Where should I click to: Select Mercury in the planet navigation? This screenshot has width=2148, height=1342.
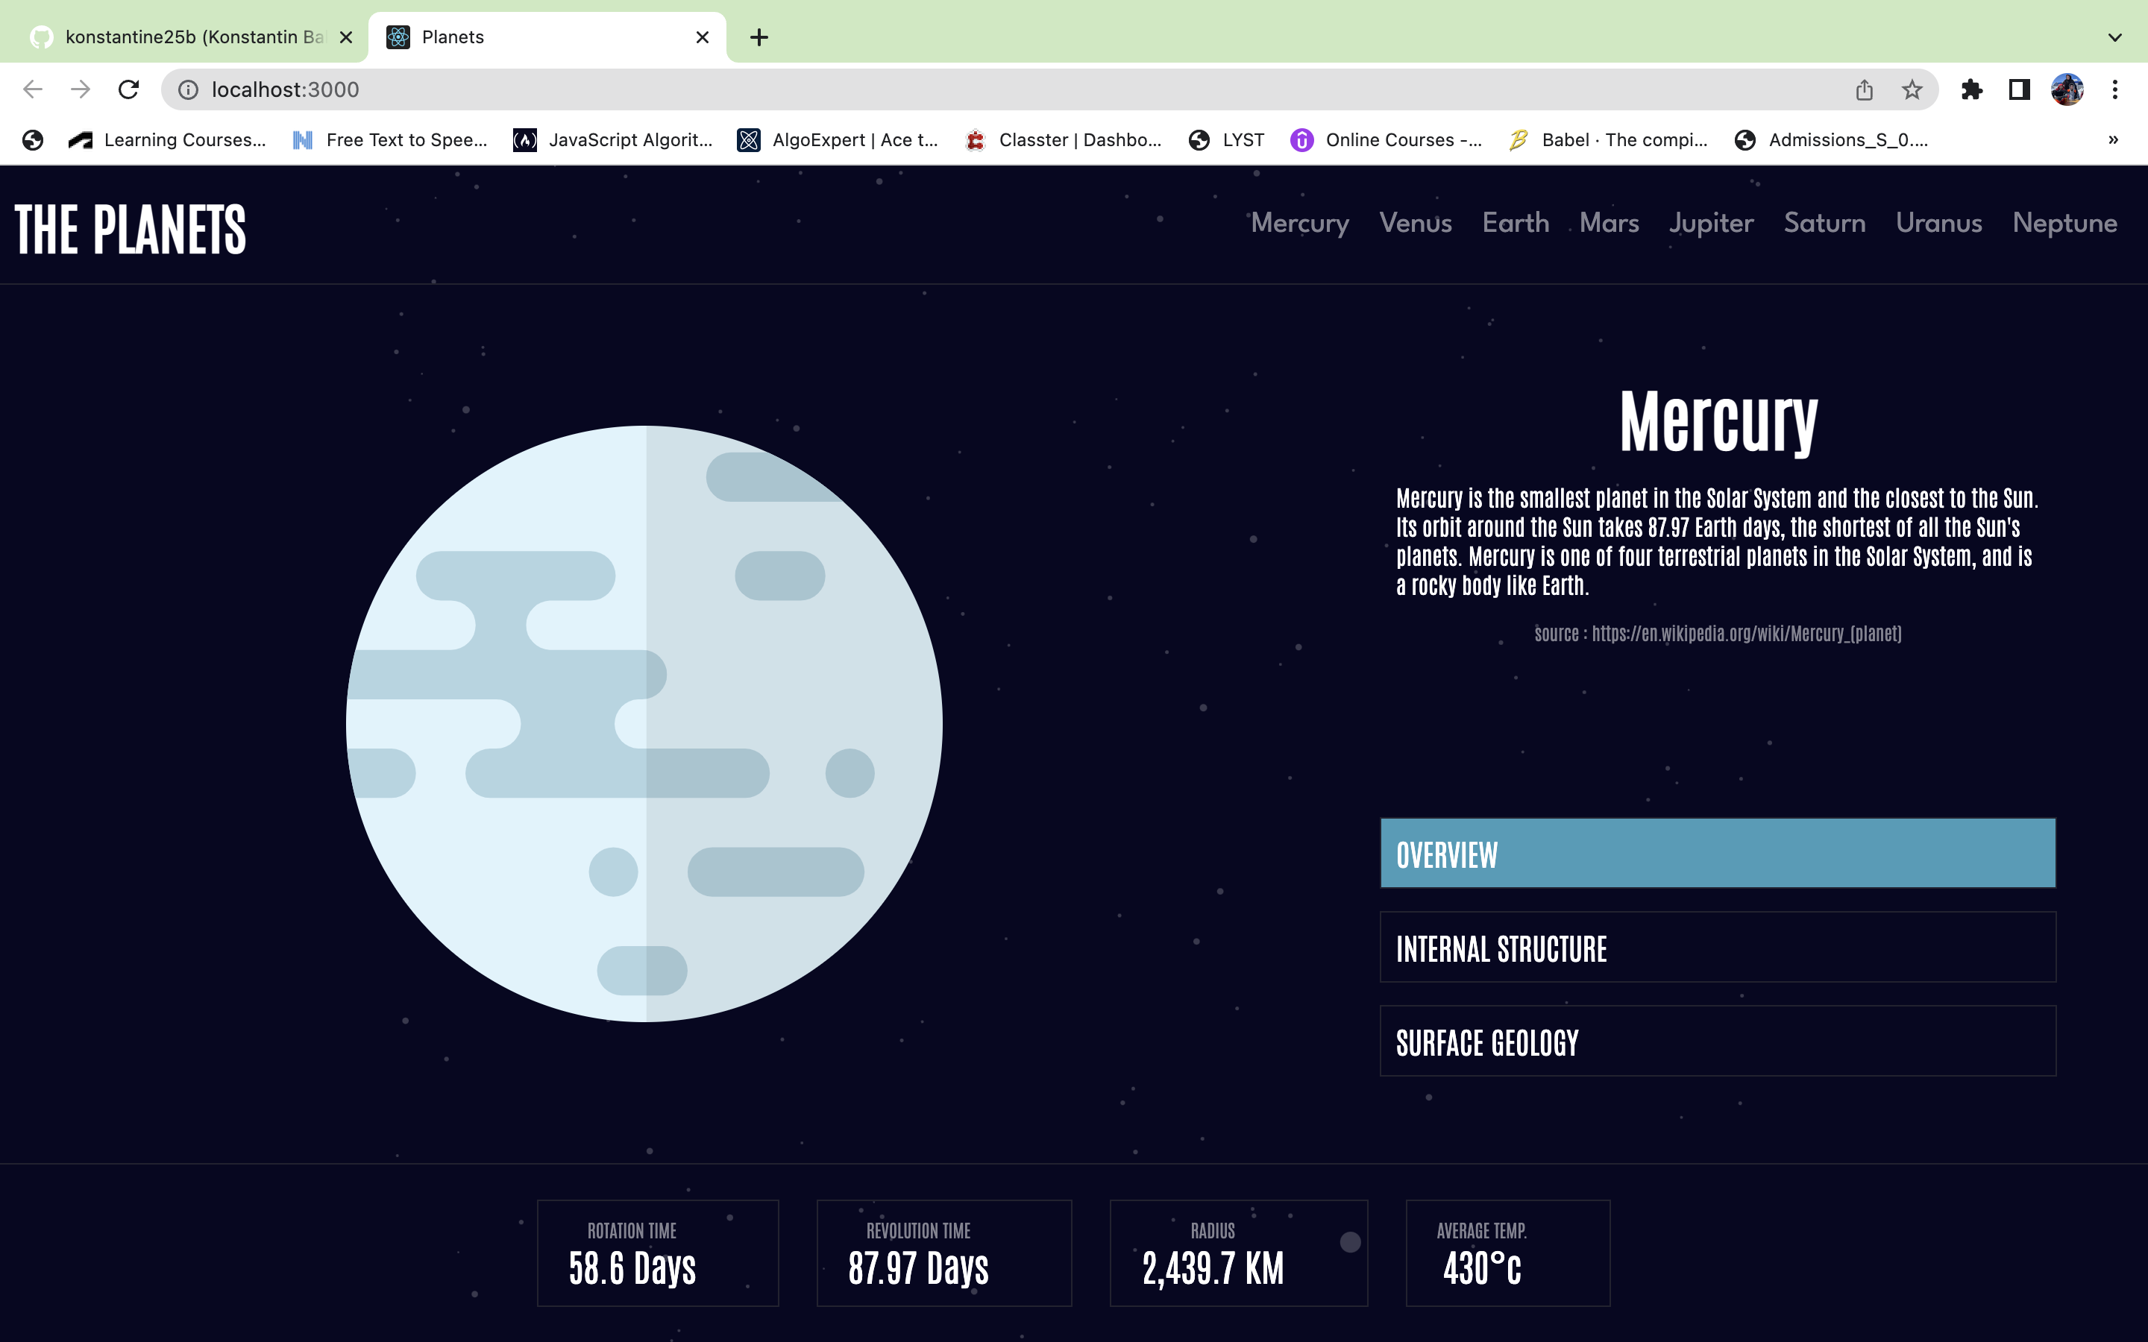(x=1299, y=224)
